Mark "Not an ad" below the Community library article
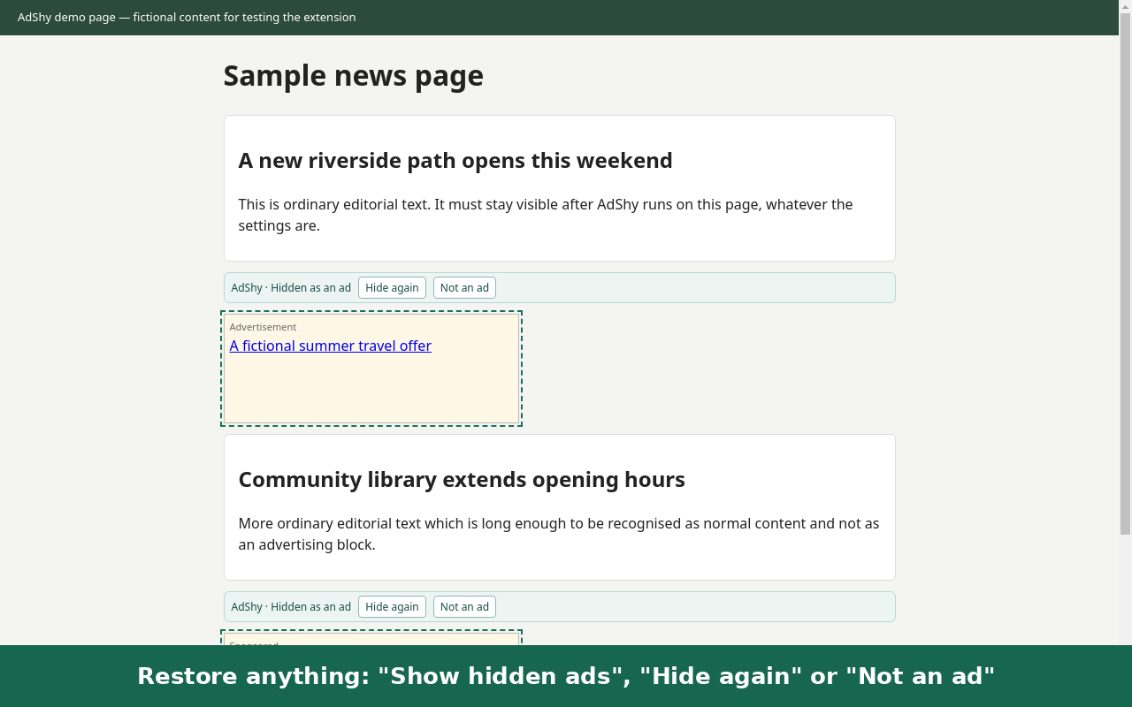The height and width of the screenshot is (707, 1132). pos(464,607)
